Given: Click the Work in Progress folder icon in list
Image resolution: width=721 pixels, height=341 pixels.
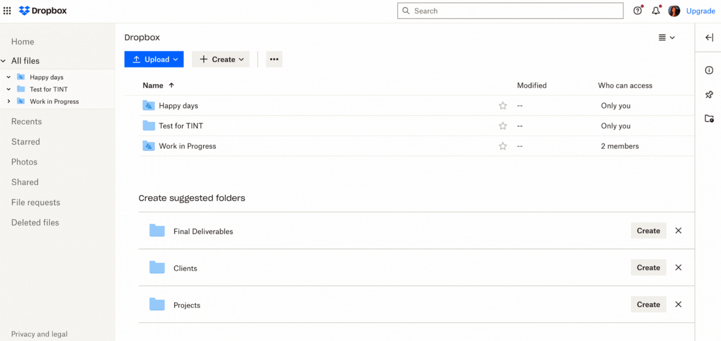Looking at the screenshot, I should tap(149, 146).
